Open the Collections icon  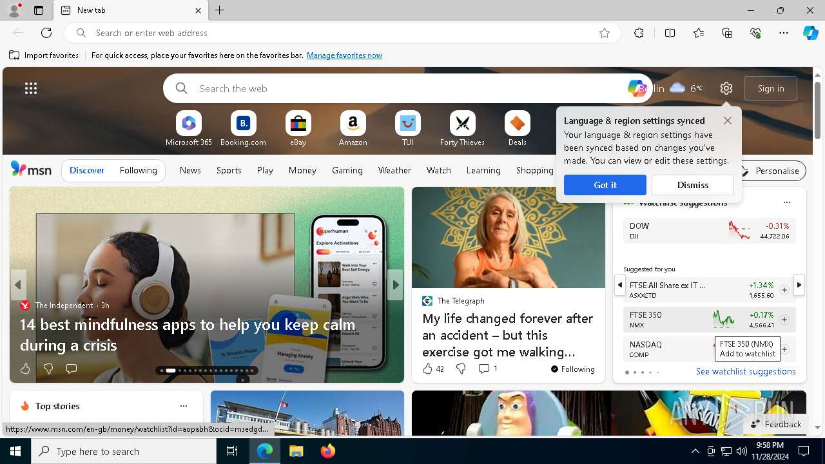[x=727, y=33]
